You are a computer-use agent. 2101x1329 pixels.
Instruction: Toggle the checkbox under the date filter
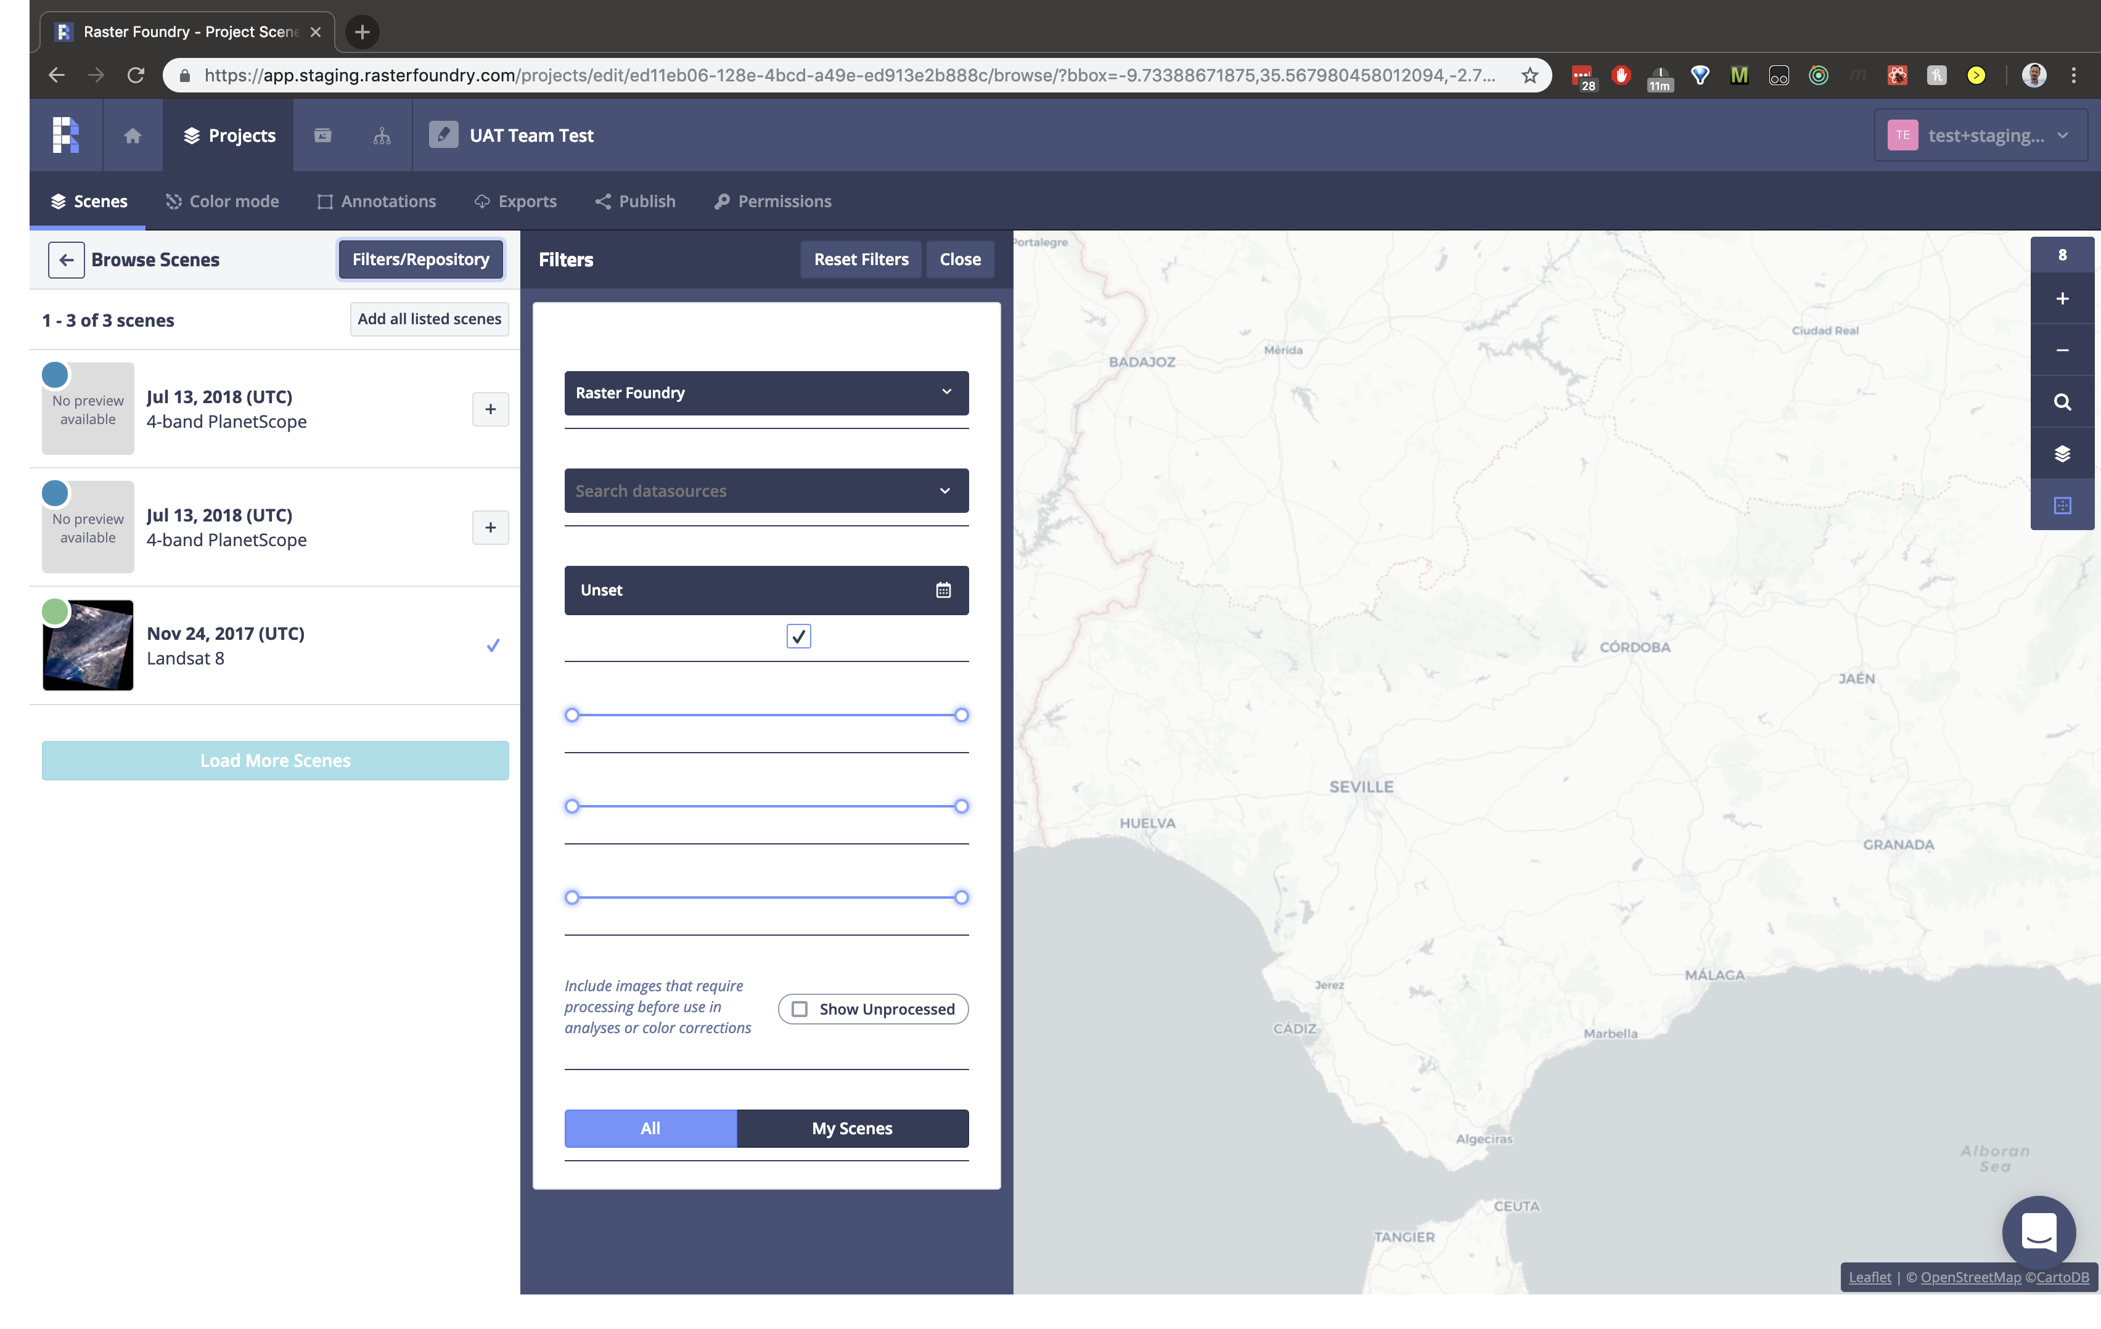pos(798,636)
